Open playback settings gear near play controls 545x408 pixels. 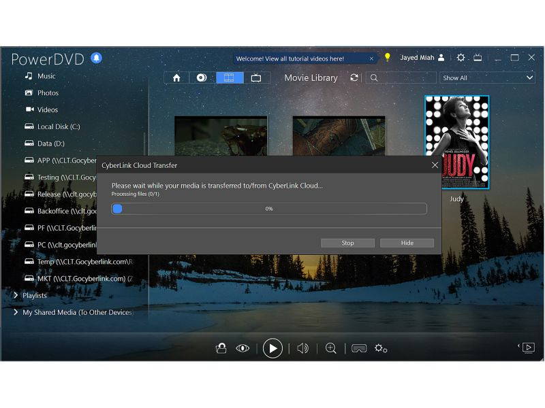380,348
